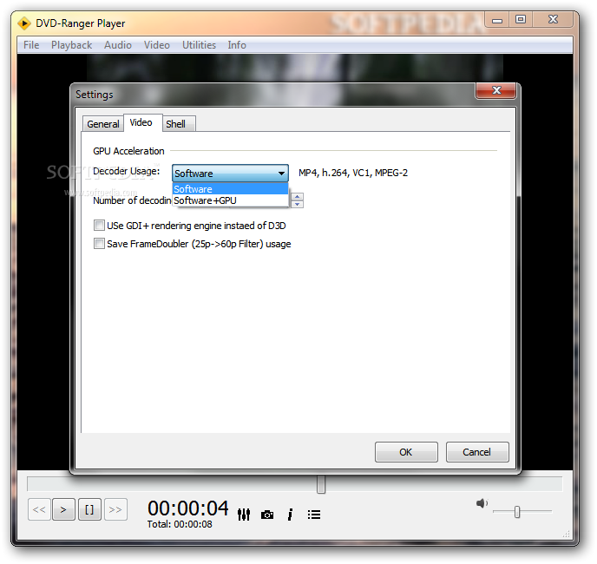Open the equalizer settings icon
Image resolution: width=597 pixels, height=564 pixels.
click(244, 515)
